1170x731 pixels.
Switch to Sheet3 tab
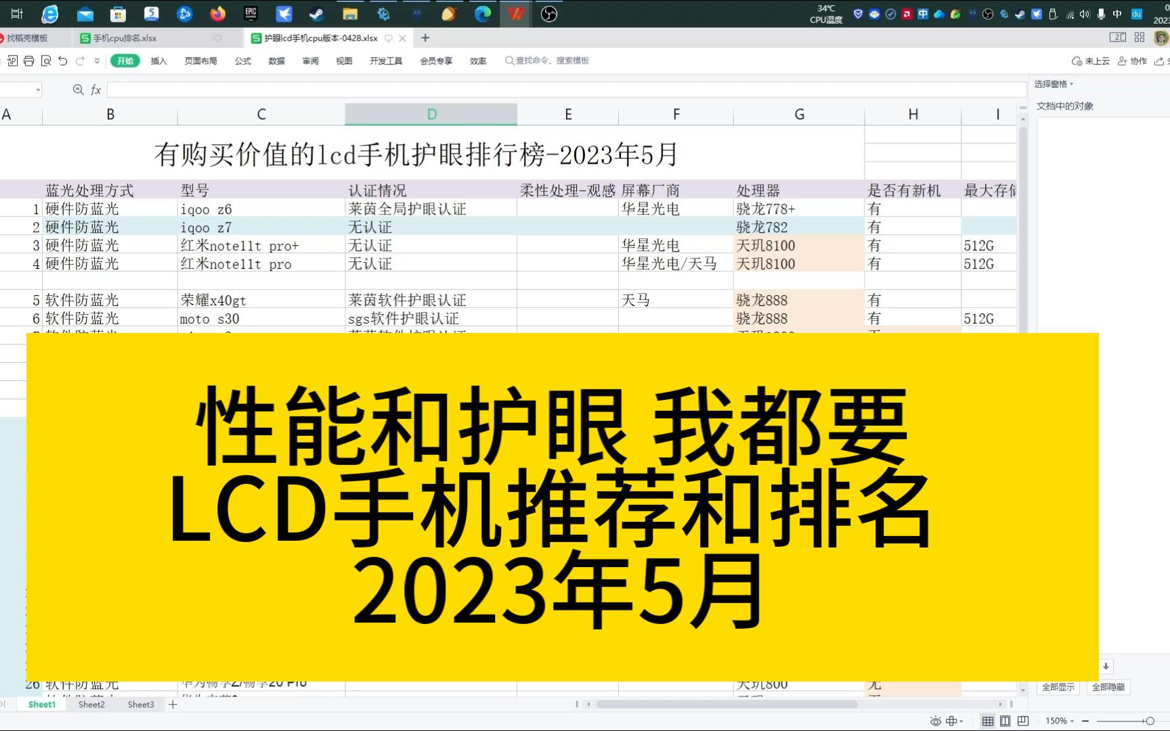pos(141,705)
